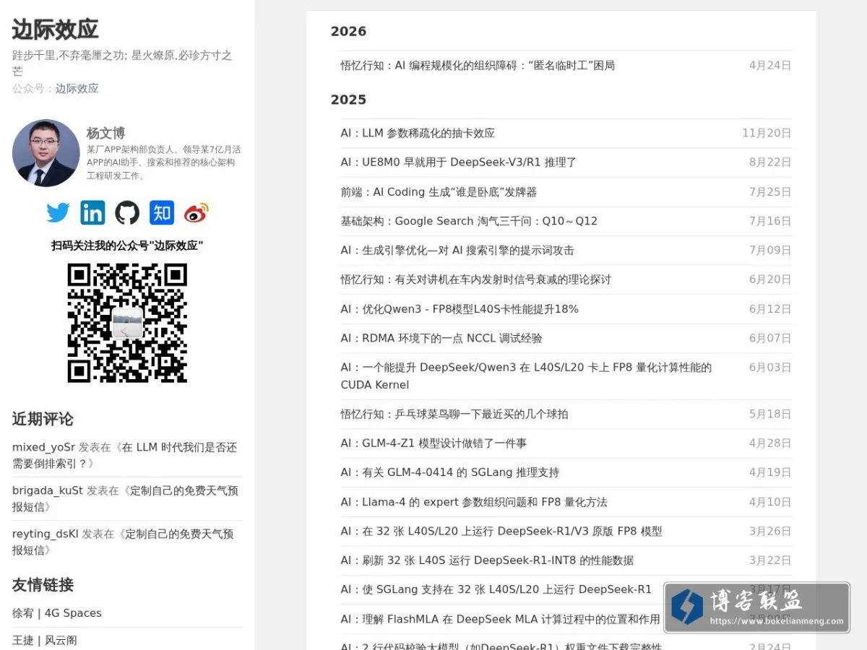Image resolution: width=867 pixels, height=650 pixels.
Task: Click the date 4月24日
Action: click(770, 65)
